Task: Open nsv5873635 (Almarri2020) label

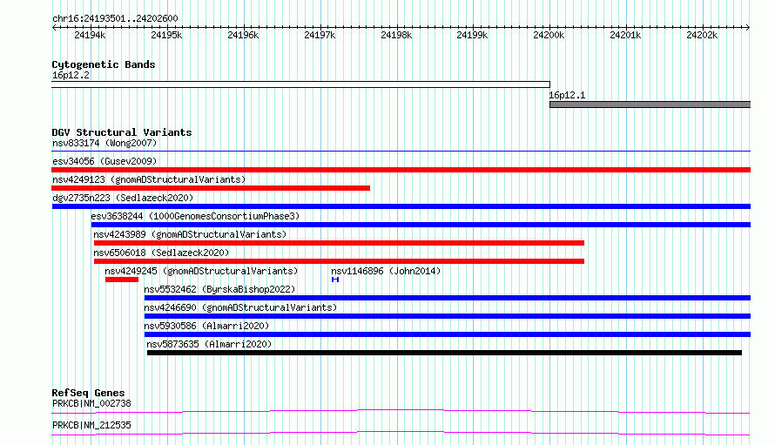Action: click(x=209, y=344)
